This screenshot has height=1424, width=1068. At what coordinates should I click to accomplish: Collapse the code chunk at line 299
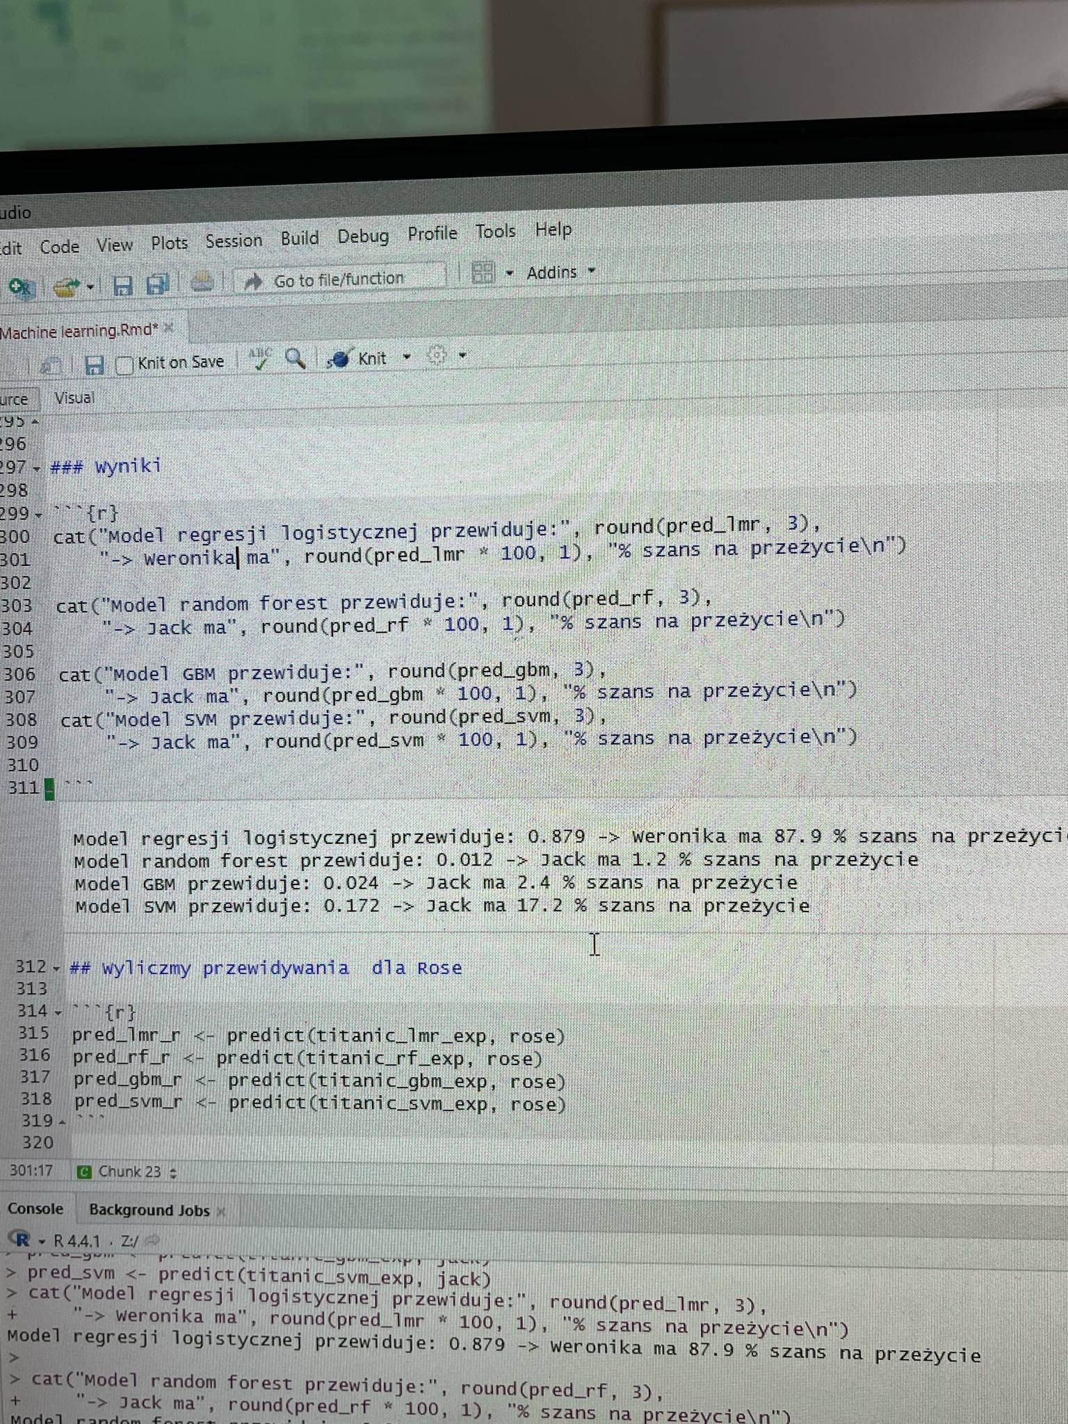[38, 515]
